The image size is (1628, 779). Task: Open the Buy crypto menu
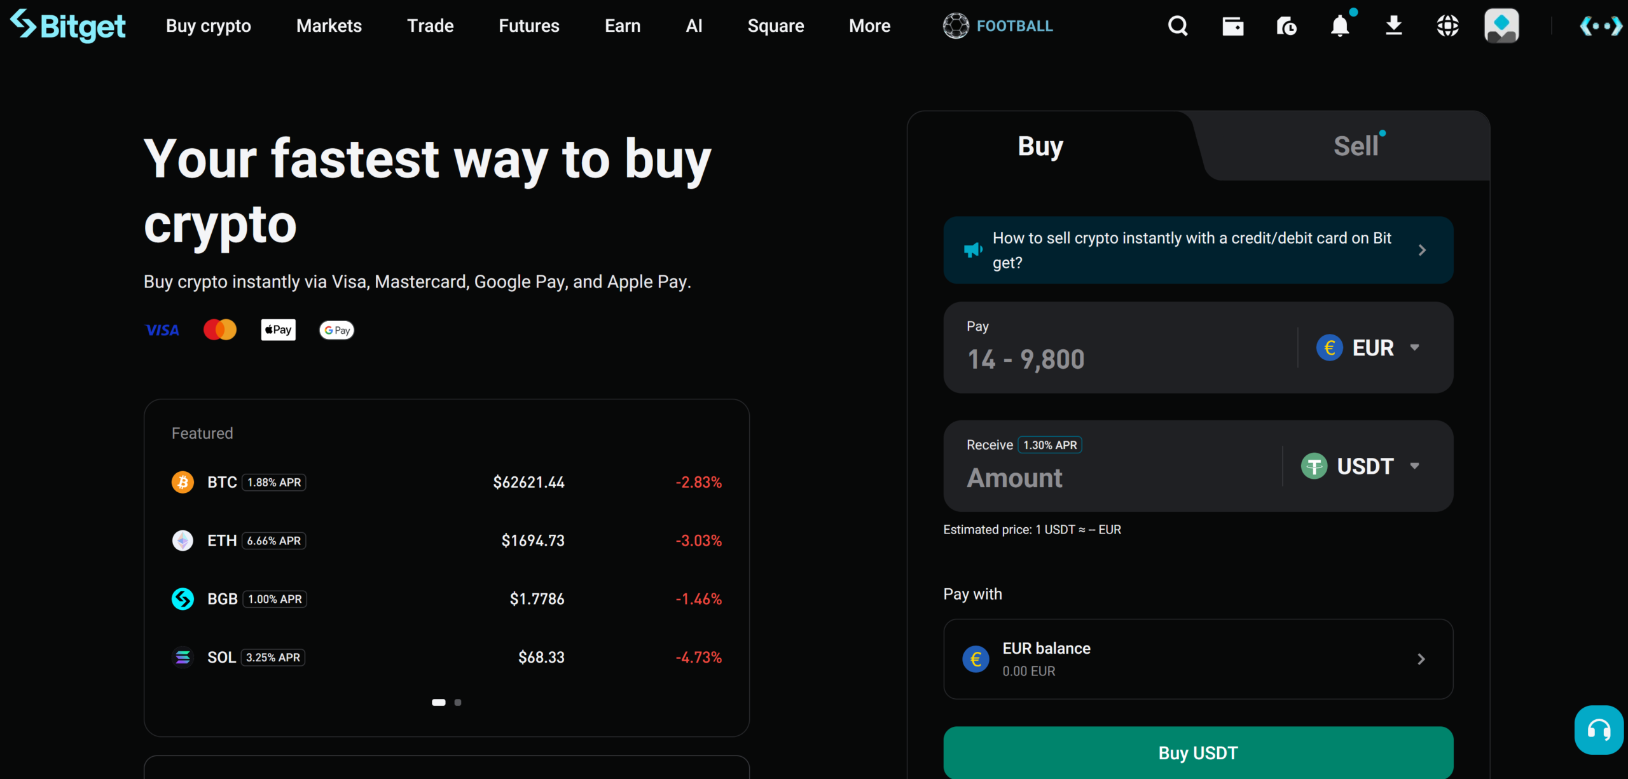click(209, 26)
